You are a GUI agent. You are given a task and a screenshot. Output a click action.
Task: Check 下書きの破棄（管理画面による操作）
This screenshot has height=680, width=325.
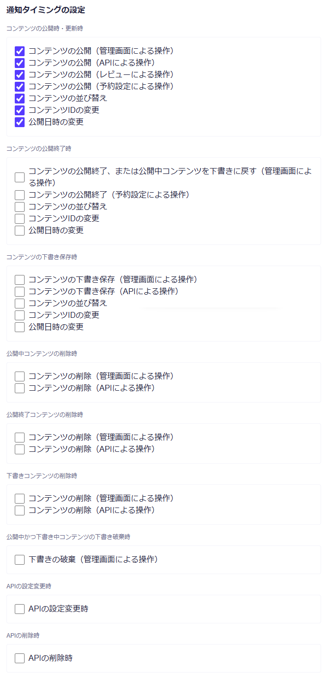20,559
